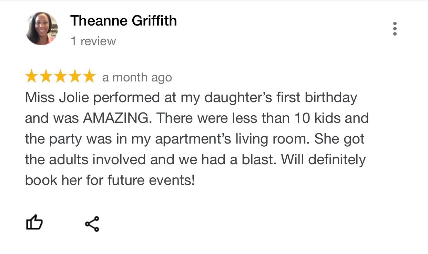Share this review via the share icon

[92, 224]
